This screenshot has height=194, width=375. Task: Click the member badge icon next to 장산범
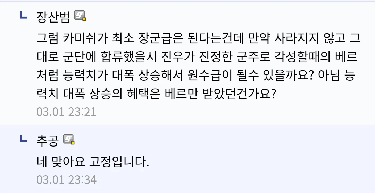[80, 16]
